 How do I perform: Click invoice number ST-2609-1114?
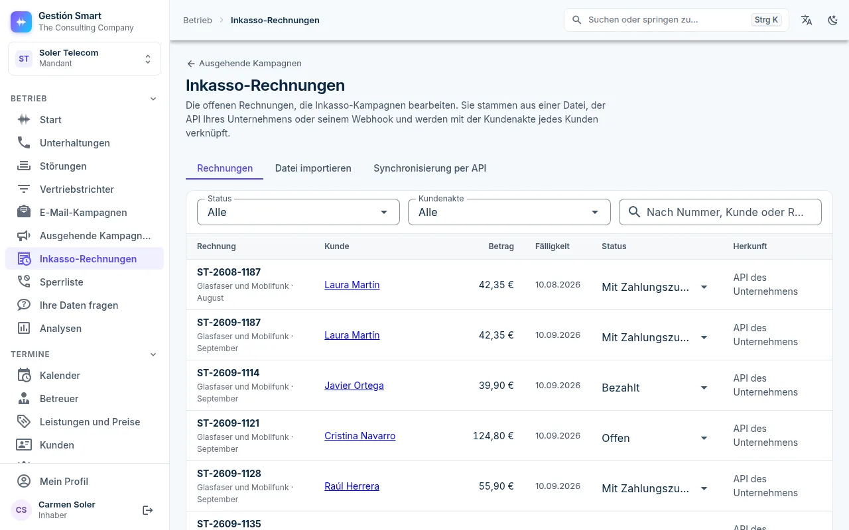(228, 373)
